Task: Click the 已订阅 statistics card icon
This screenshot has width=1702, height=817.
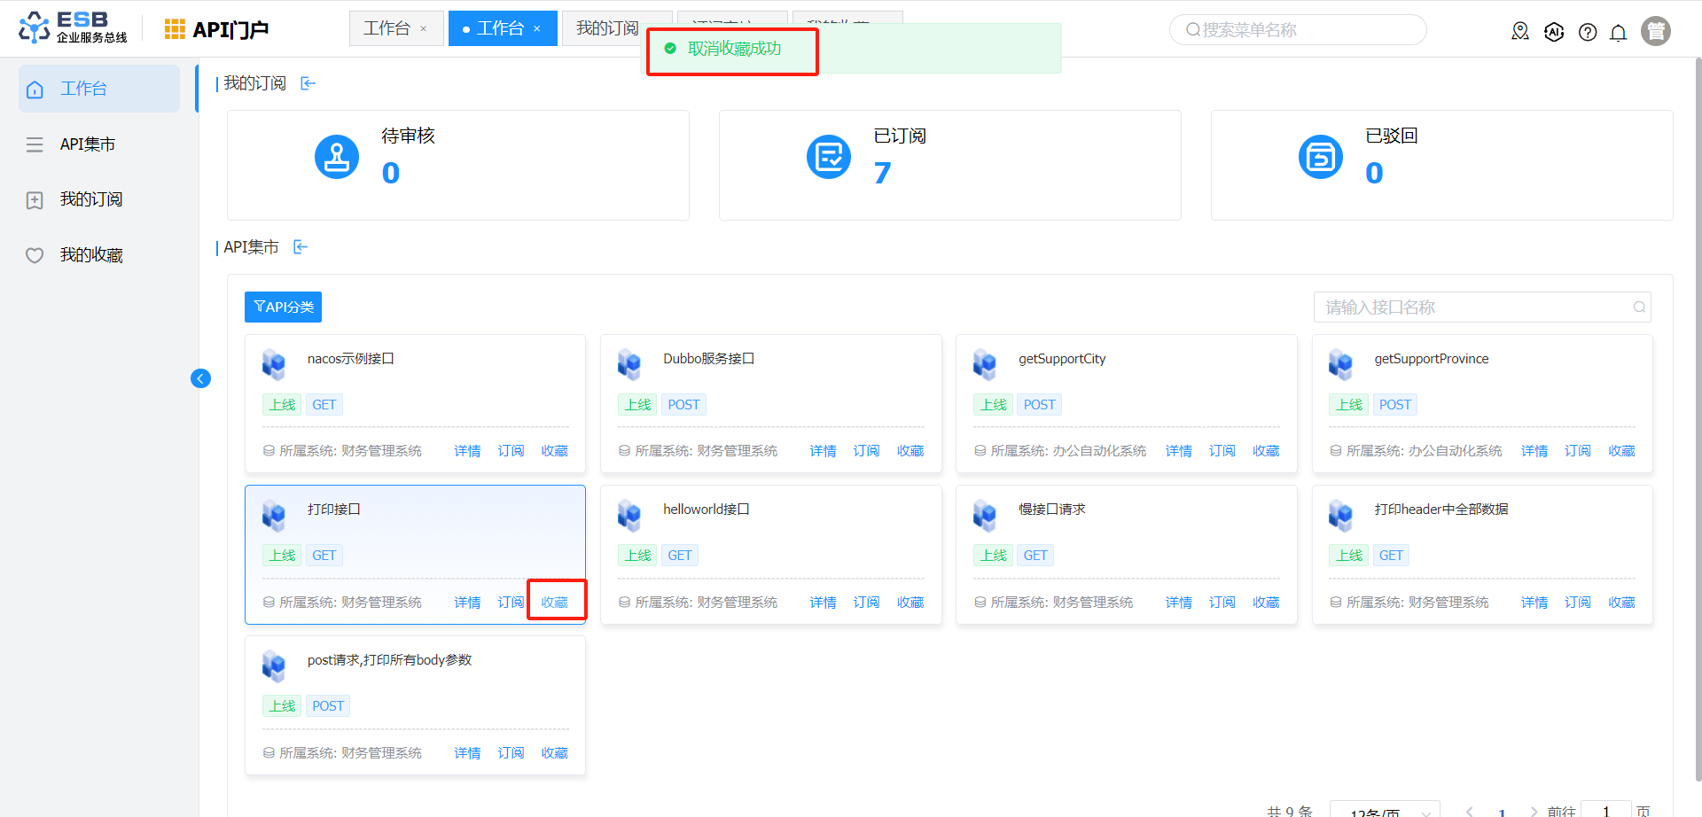Action: [x=829, y=157]
